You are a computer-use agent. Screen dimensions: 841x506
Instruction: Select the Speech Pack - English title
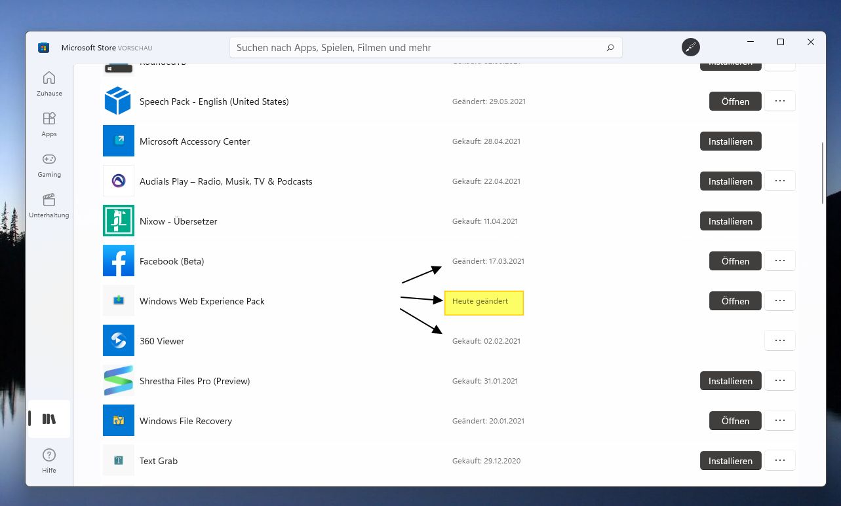point(214,101)
